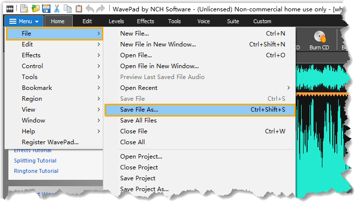Click the New File icon in title toolbar
Viewport: 358px width, 204px height.
pos(24,9)
